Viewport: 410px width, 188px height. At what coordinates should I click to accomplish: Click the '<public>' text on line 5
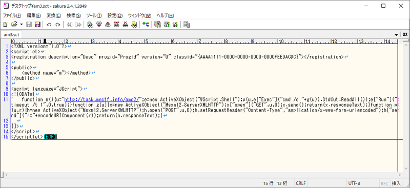pyautogui.click(x=22, y=68)
